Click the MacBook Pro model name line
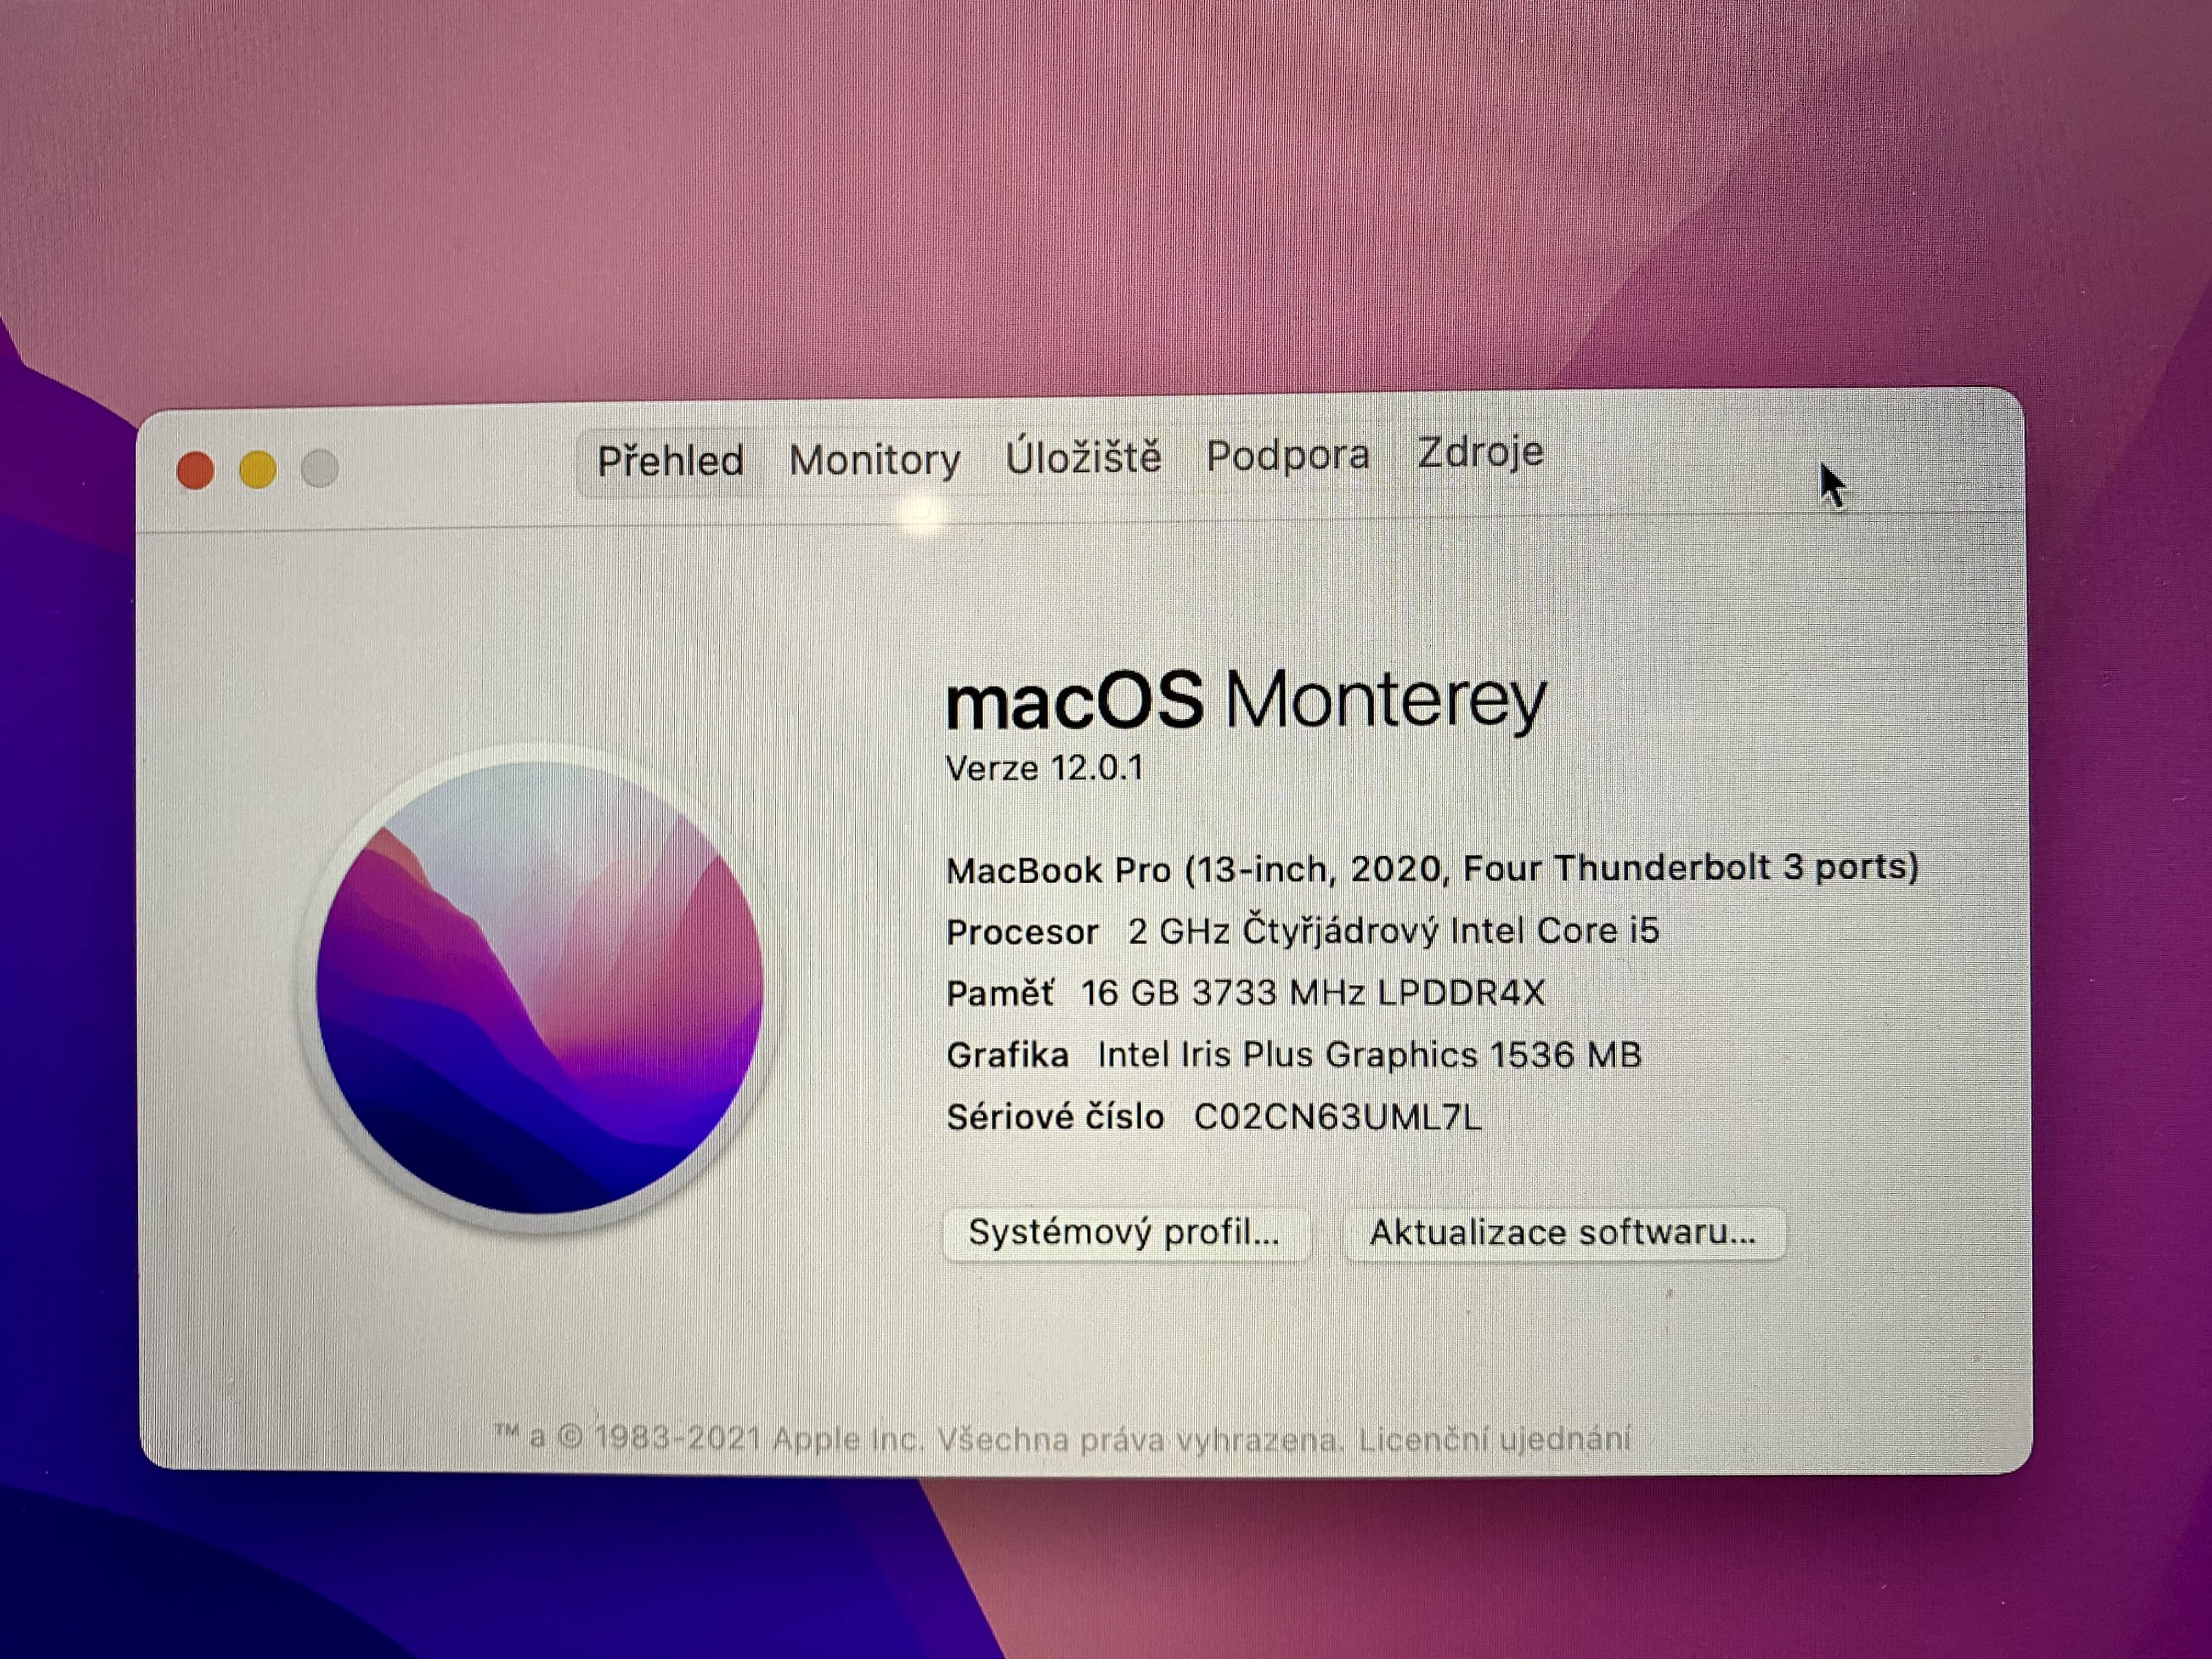This screenshot has height=1659, width=2212. coord(1431,869)
